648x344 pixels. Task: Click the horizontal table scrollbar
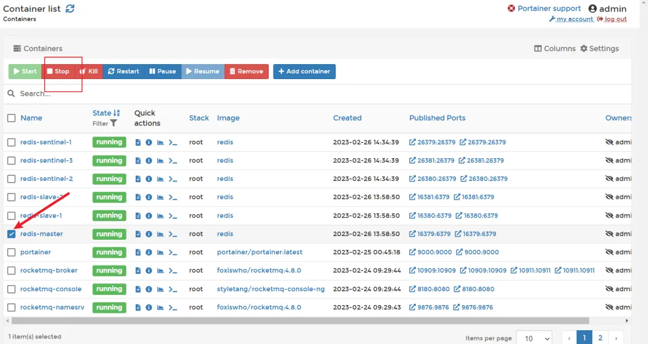[300, 321]
